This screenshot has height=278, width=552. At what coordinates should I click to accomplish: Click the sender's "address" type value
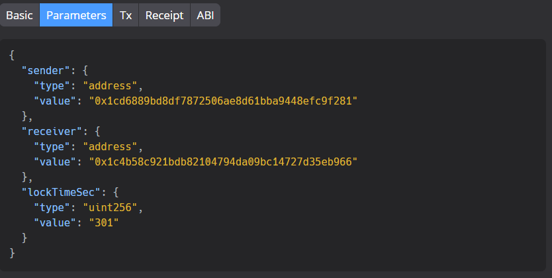(111, 85)
